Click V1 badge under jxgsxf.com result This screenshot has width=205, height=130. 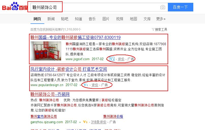112,59
